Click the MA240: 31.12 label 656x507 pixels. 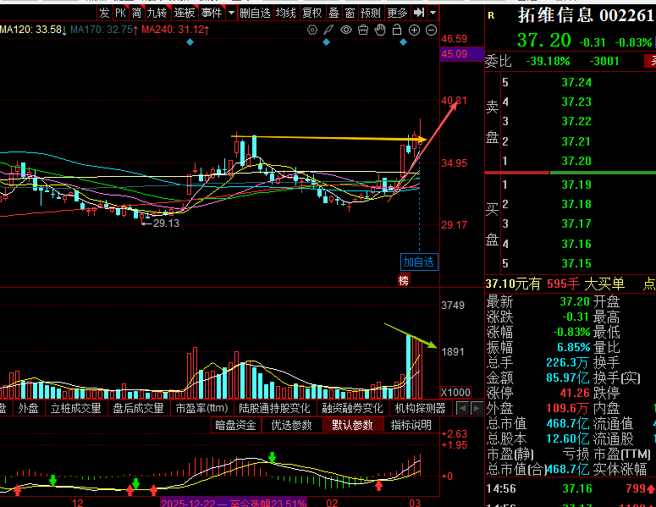pyautogui.click(x=175, y=30)
